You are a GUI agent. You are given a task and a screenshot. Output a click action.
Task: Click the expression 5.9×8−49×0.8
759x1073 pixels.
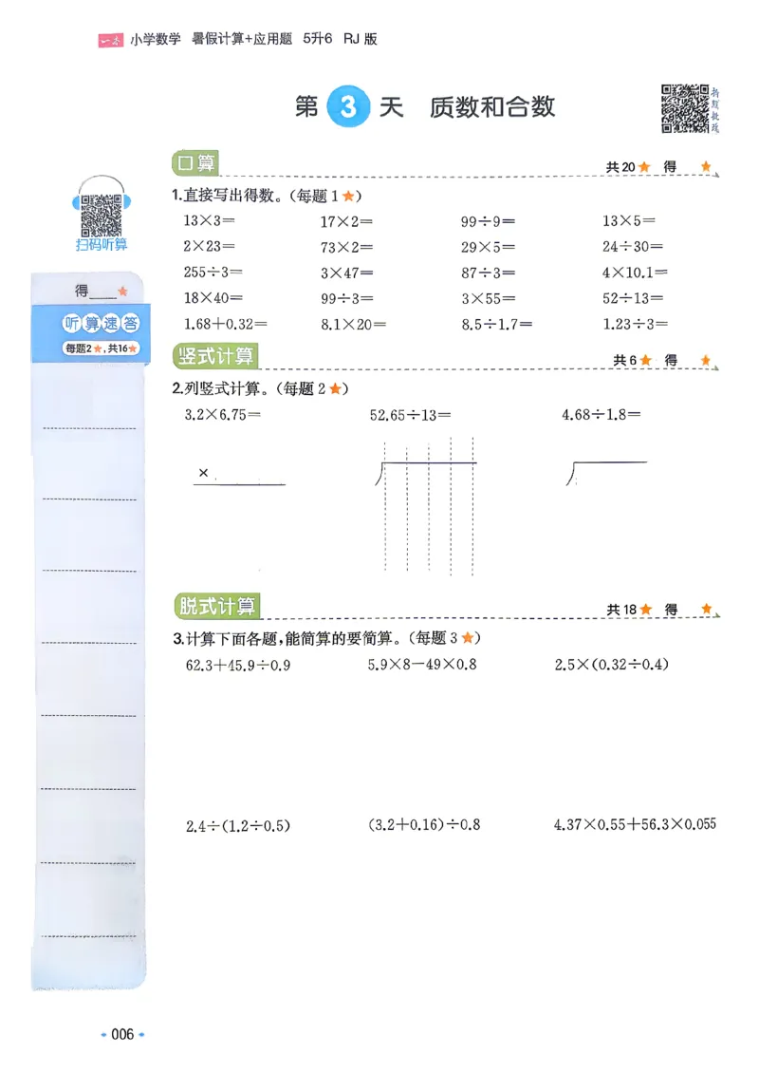click(422, 665)
